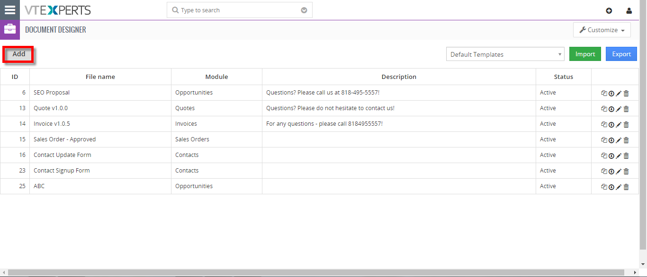Click the green Import button
Image resolution: width=647 pixels, height=277 pixels.
point(585,54)
